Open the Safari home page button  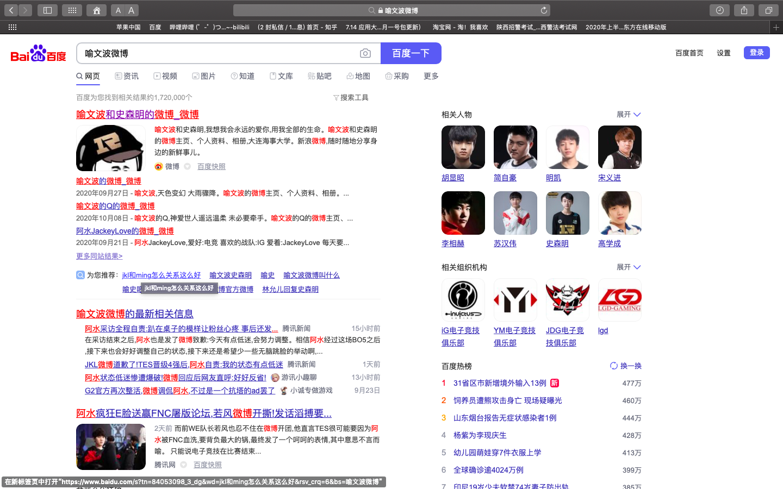pyautogui.click(x=96, y=10)
